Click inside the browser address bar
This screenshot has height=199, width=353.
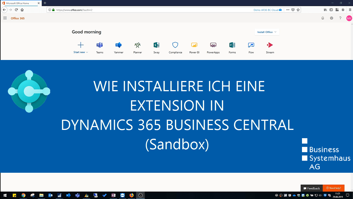138,10
